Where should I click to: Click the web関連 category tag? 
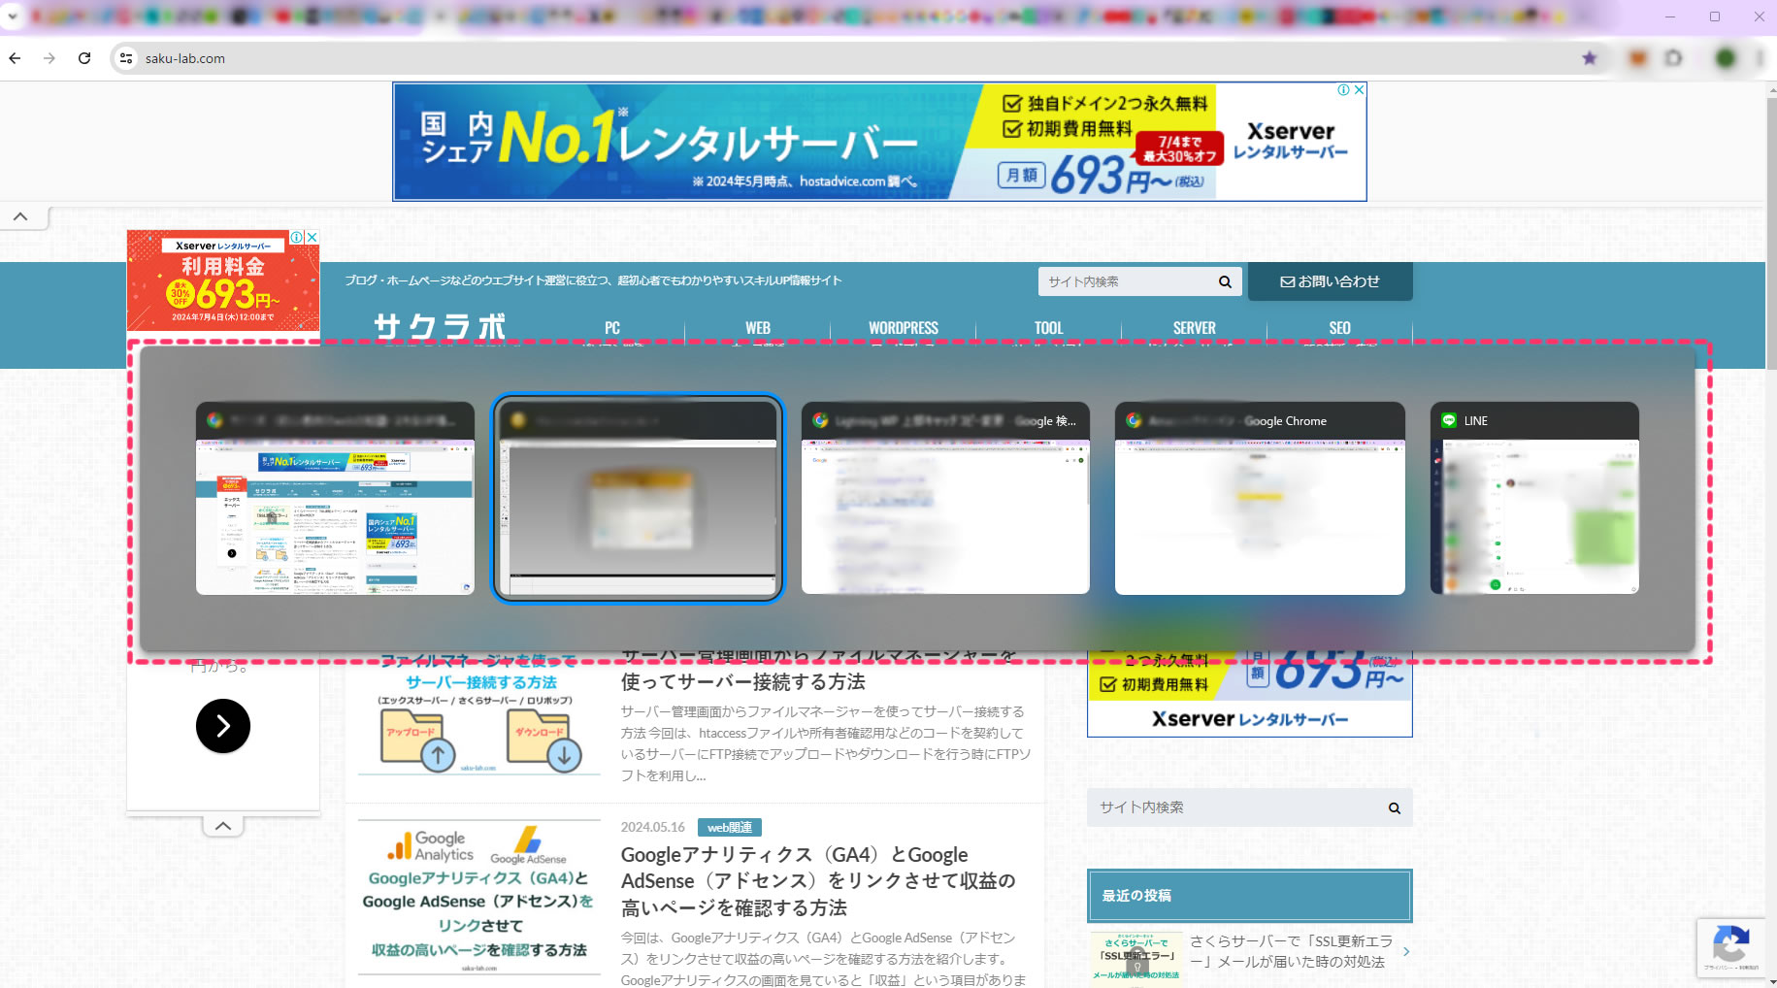click(x=730, y=827)
